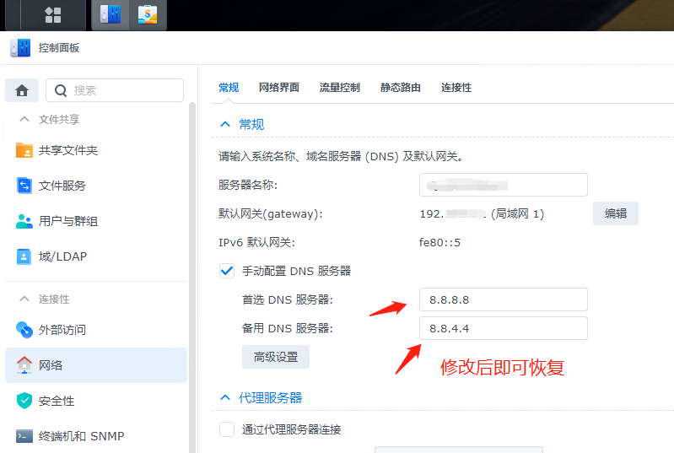
Task: Uncheck manually configure DNS server checkbox
Action: click(x=226, y=271)
